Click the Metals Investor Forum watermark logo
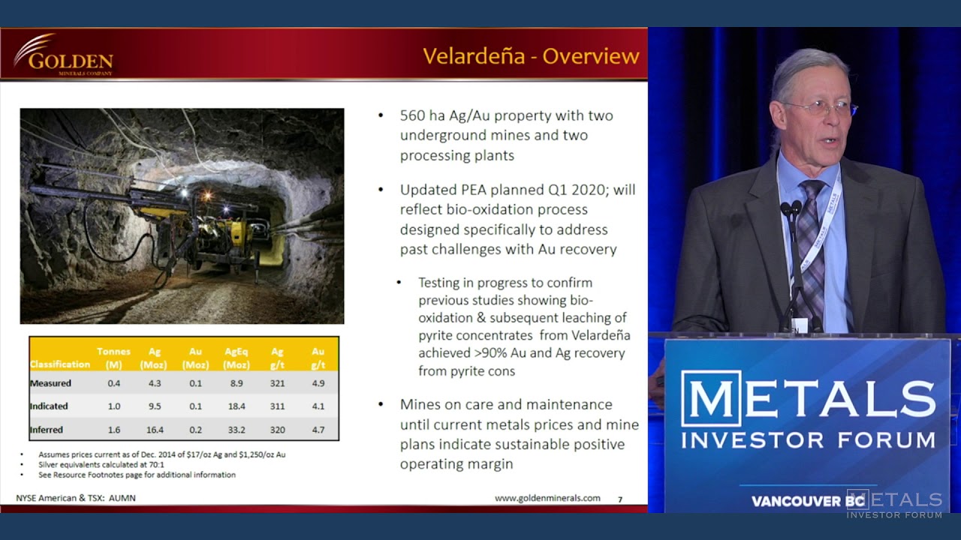Image resolution: width=961 pixels, height=540 pixels. point(893,503)
